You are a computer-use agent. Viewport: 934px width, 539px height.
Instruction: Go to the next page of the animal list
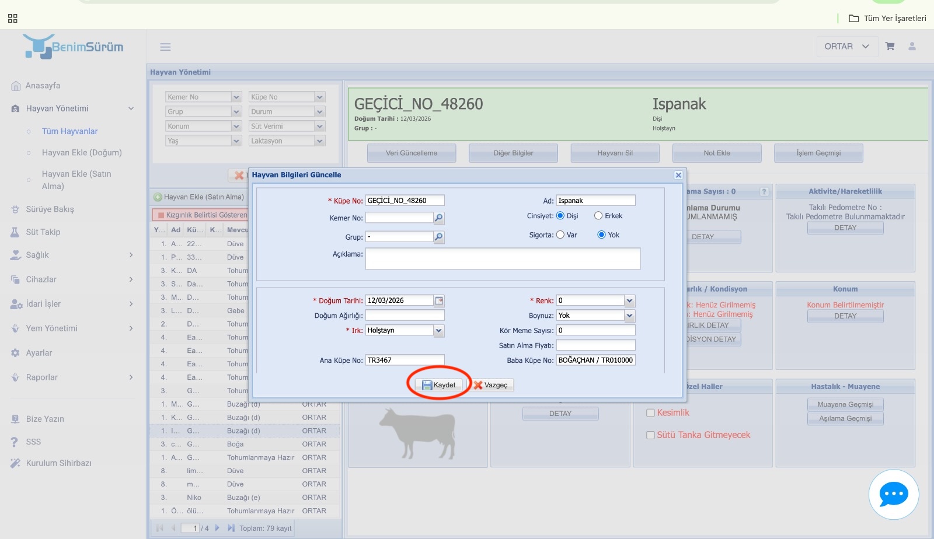[x=217, y=528]
